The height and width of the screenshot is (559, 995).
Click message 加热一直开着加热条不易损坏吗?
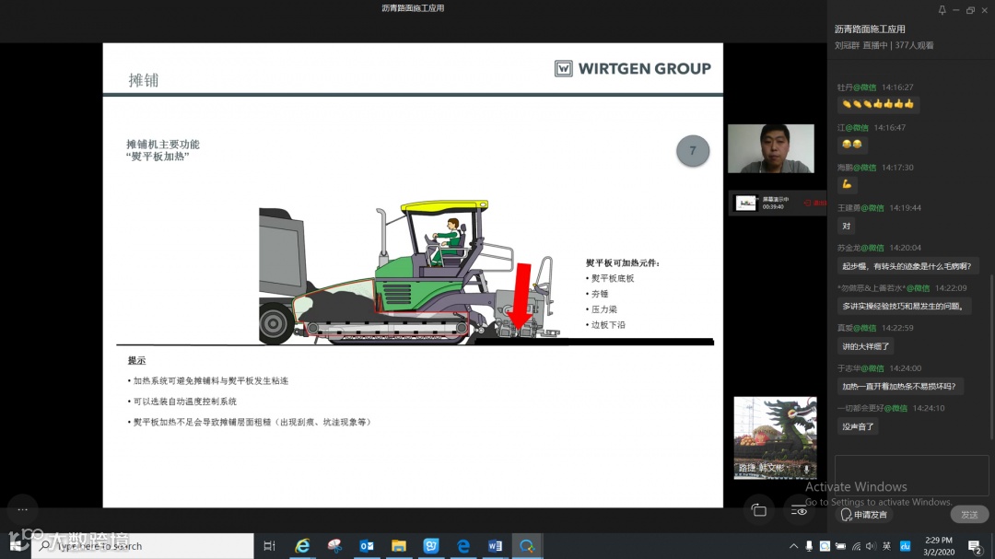pyautogui.click(x=899, y=387)
